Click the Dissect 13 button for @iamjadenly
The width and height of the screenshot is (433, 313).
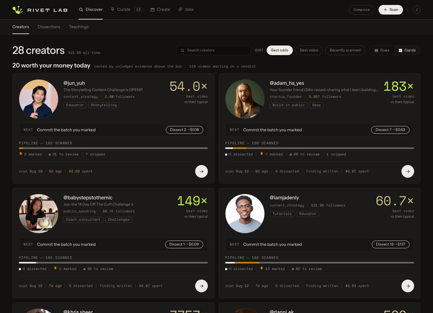[x=391, y=244]
